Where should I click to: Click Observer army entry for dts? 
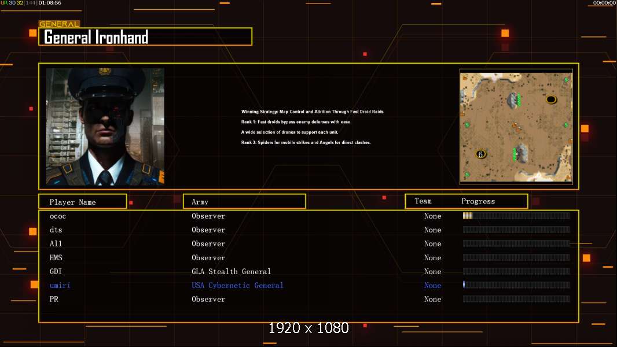click(208, 230)
